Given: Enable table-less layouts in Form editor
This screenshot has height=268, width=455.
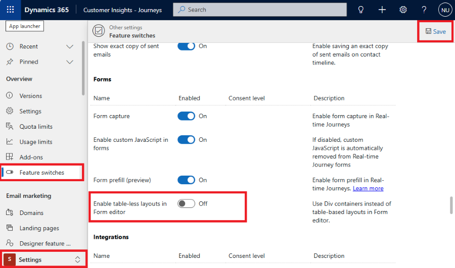Looking at the screenshot, I should click(x=186, y=204).
